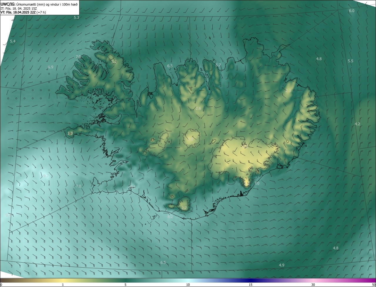Click the color scale tick label 50
Image resolution: width=376 pixels, height=287 pixels.
tap(374, 285)
